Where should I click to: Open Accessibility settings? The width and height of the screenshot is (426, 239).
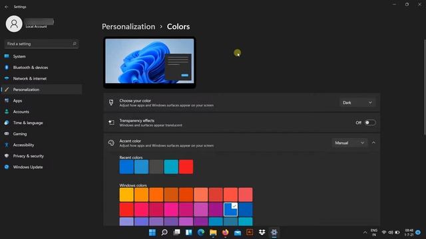[41, 145]
